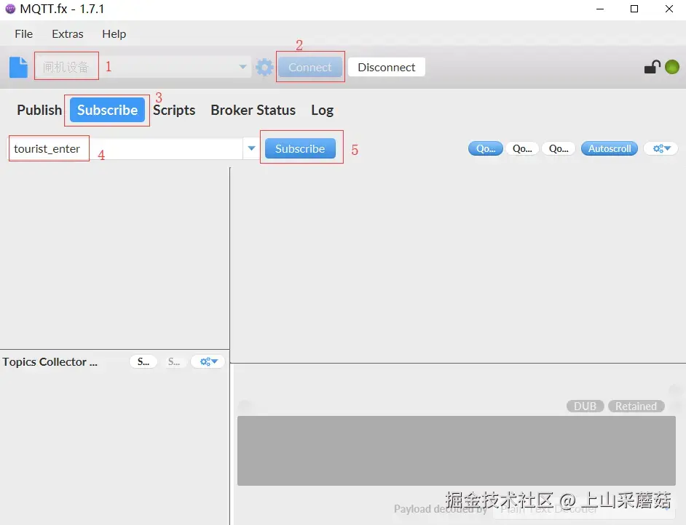Click the Connect button

(310, 68)
